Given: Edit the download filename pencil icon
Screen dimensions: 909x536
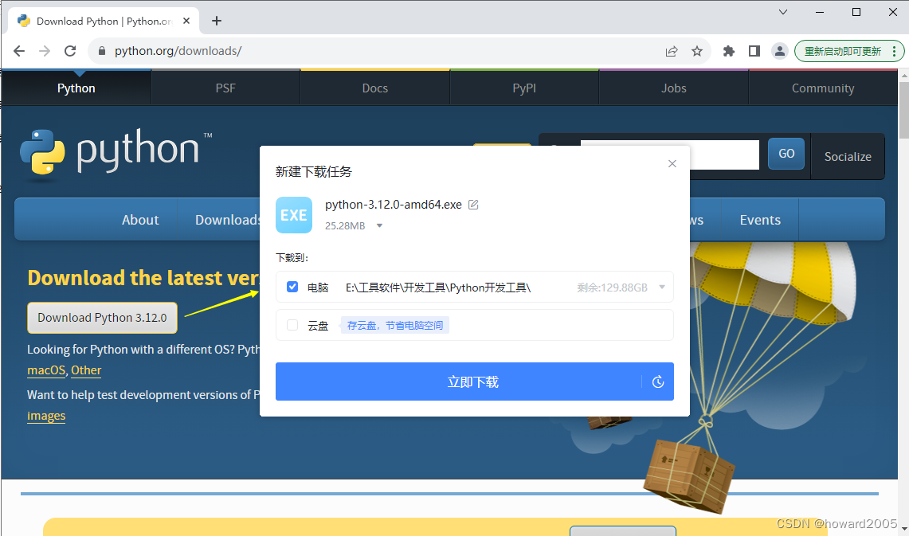Looking at the screenshot, I should tap(473, 205).
